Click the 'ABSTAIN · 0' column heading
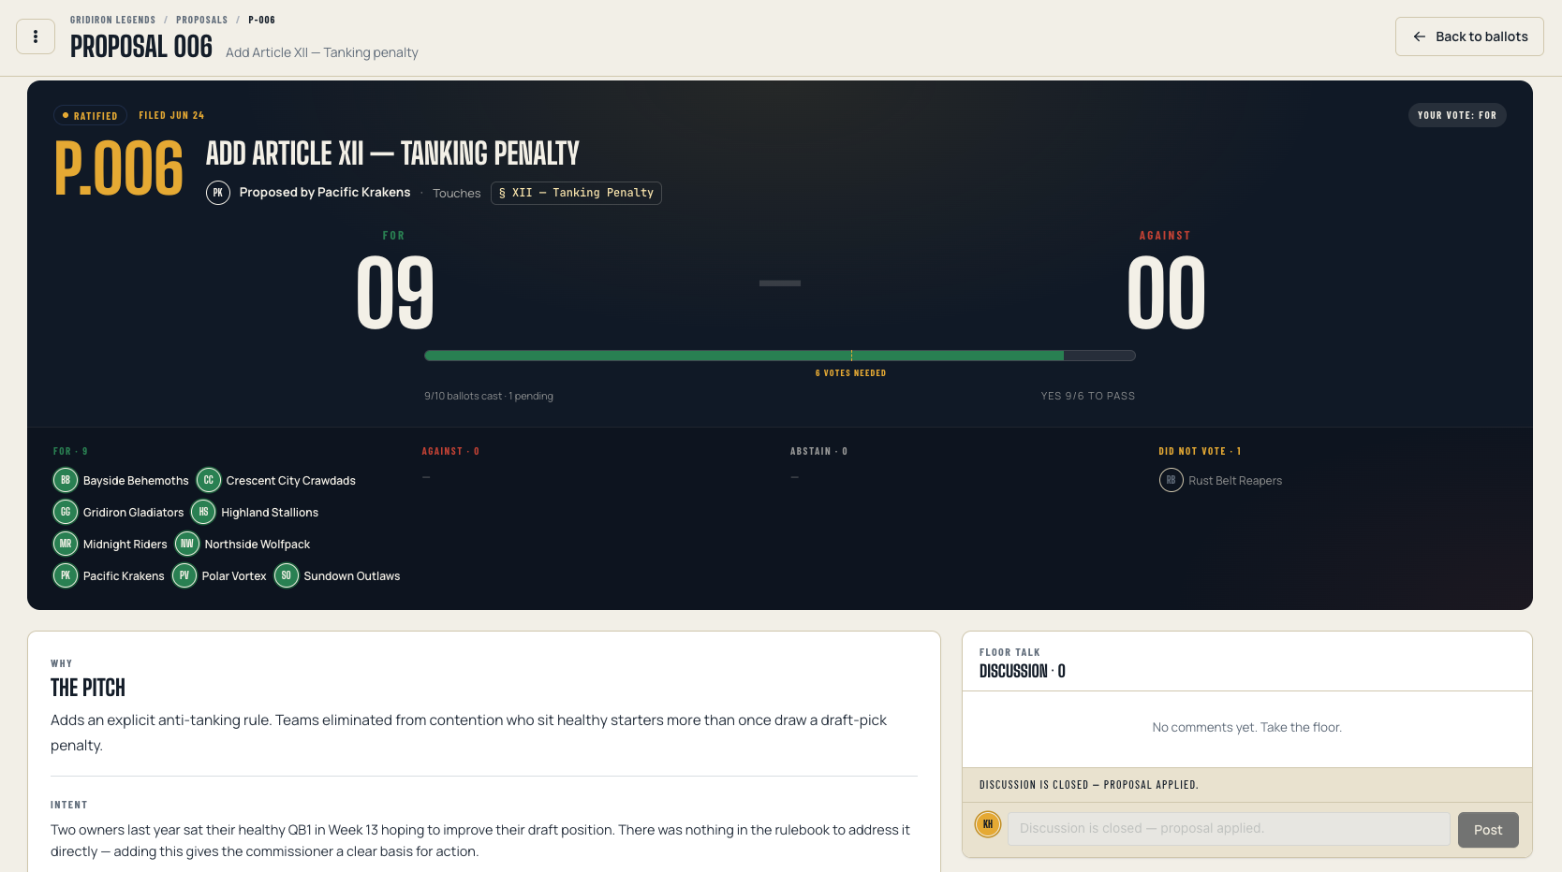Viewport: 1562px width, 872px height. [818, 451]
